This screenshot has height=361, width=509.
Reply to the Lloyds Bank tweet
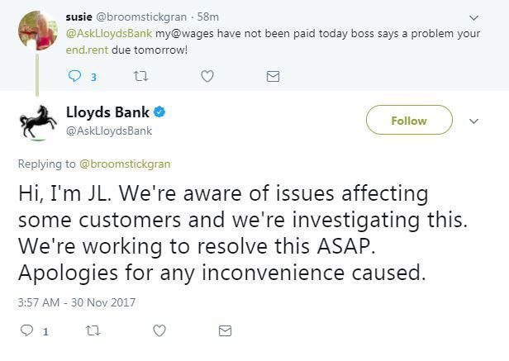pyautogui.click(x=26, y=330)
